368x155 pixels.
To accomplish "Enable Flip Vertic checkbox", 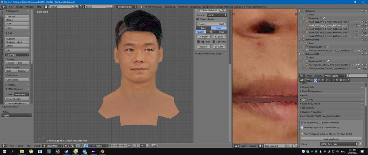I will [214, 41].
